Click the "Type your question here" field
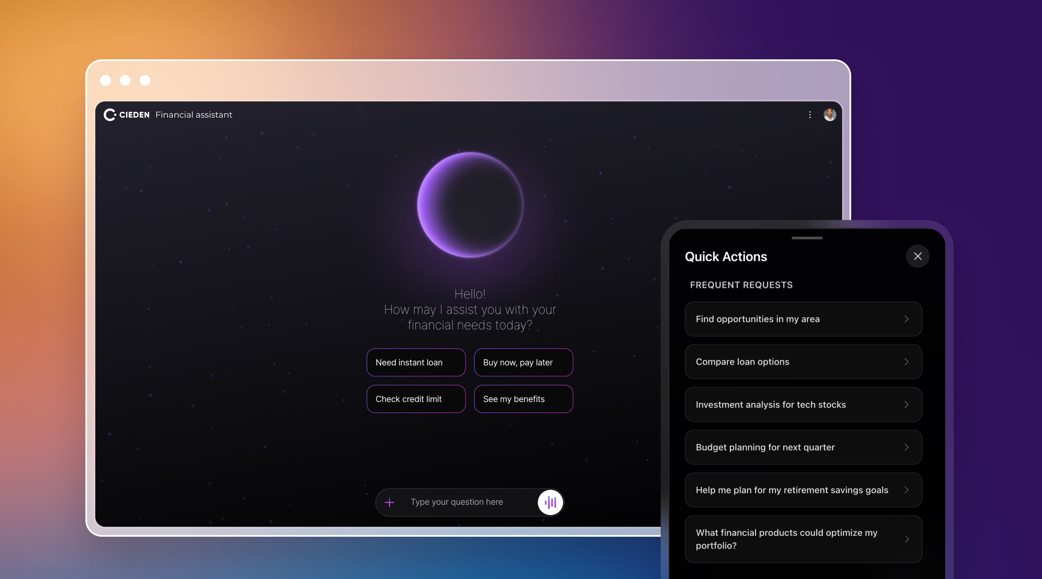The image size is (1042, 579). pyautogui.click(x=456, y=502)
